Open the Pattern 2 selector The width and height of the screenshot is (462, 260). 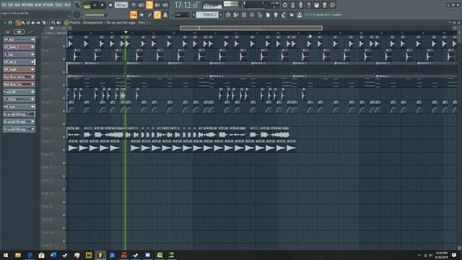(207, 14)
